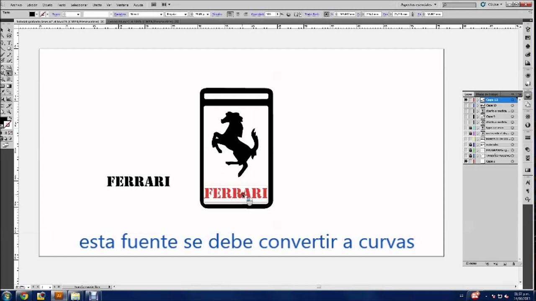The image size is (536, 301).
Task: Click the search field at top right
Action: tap(459, 5)
